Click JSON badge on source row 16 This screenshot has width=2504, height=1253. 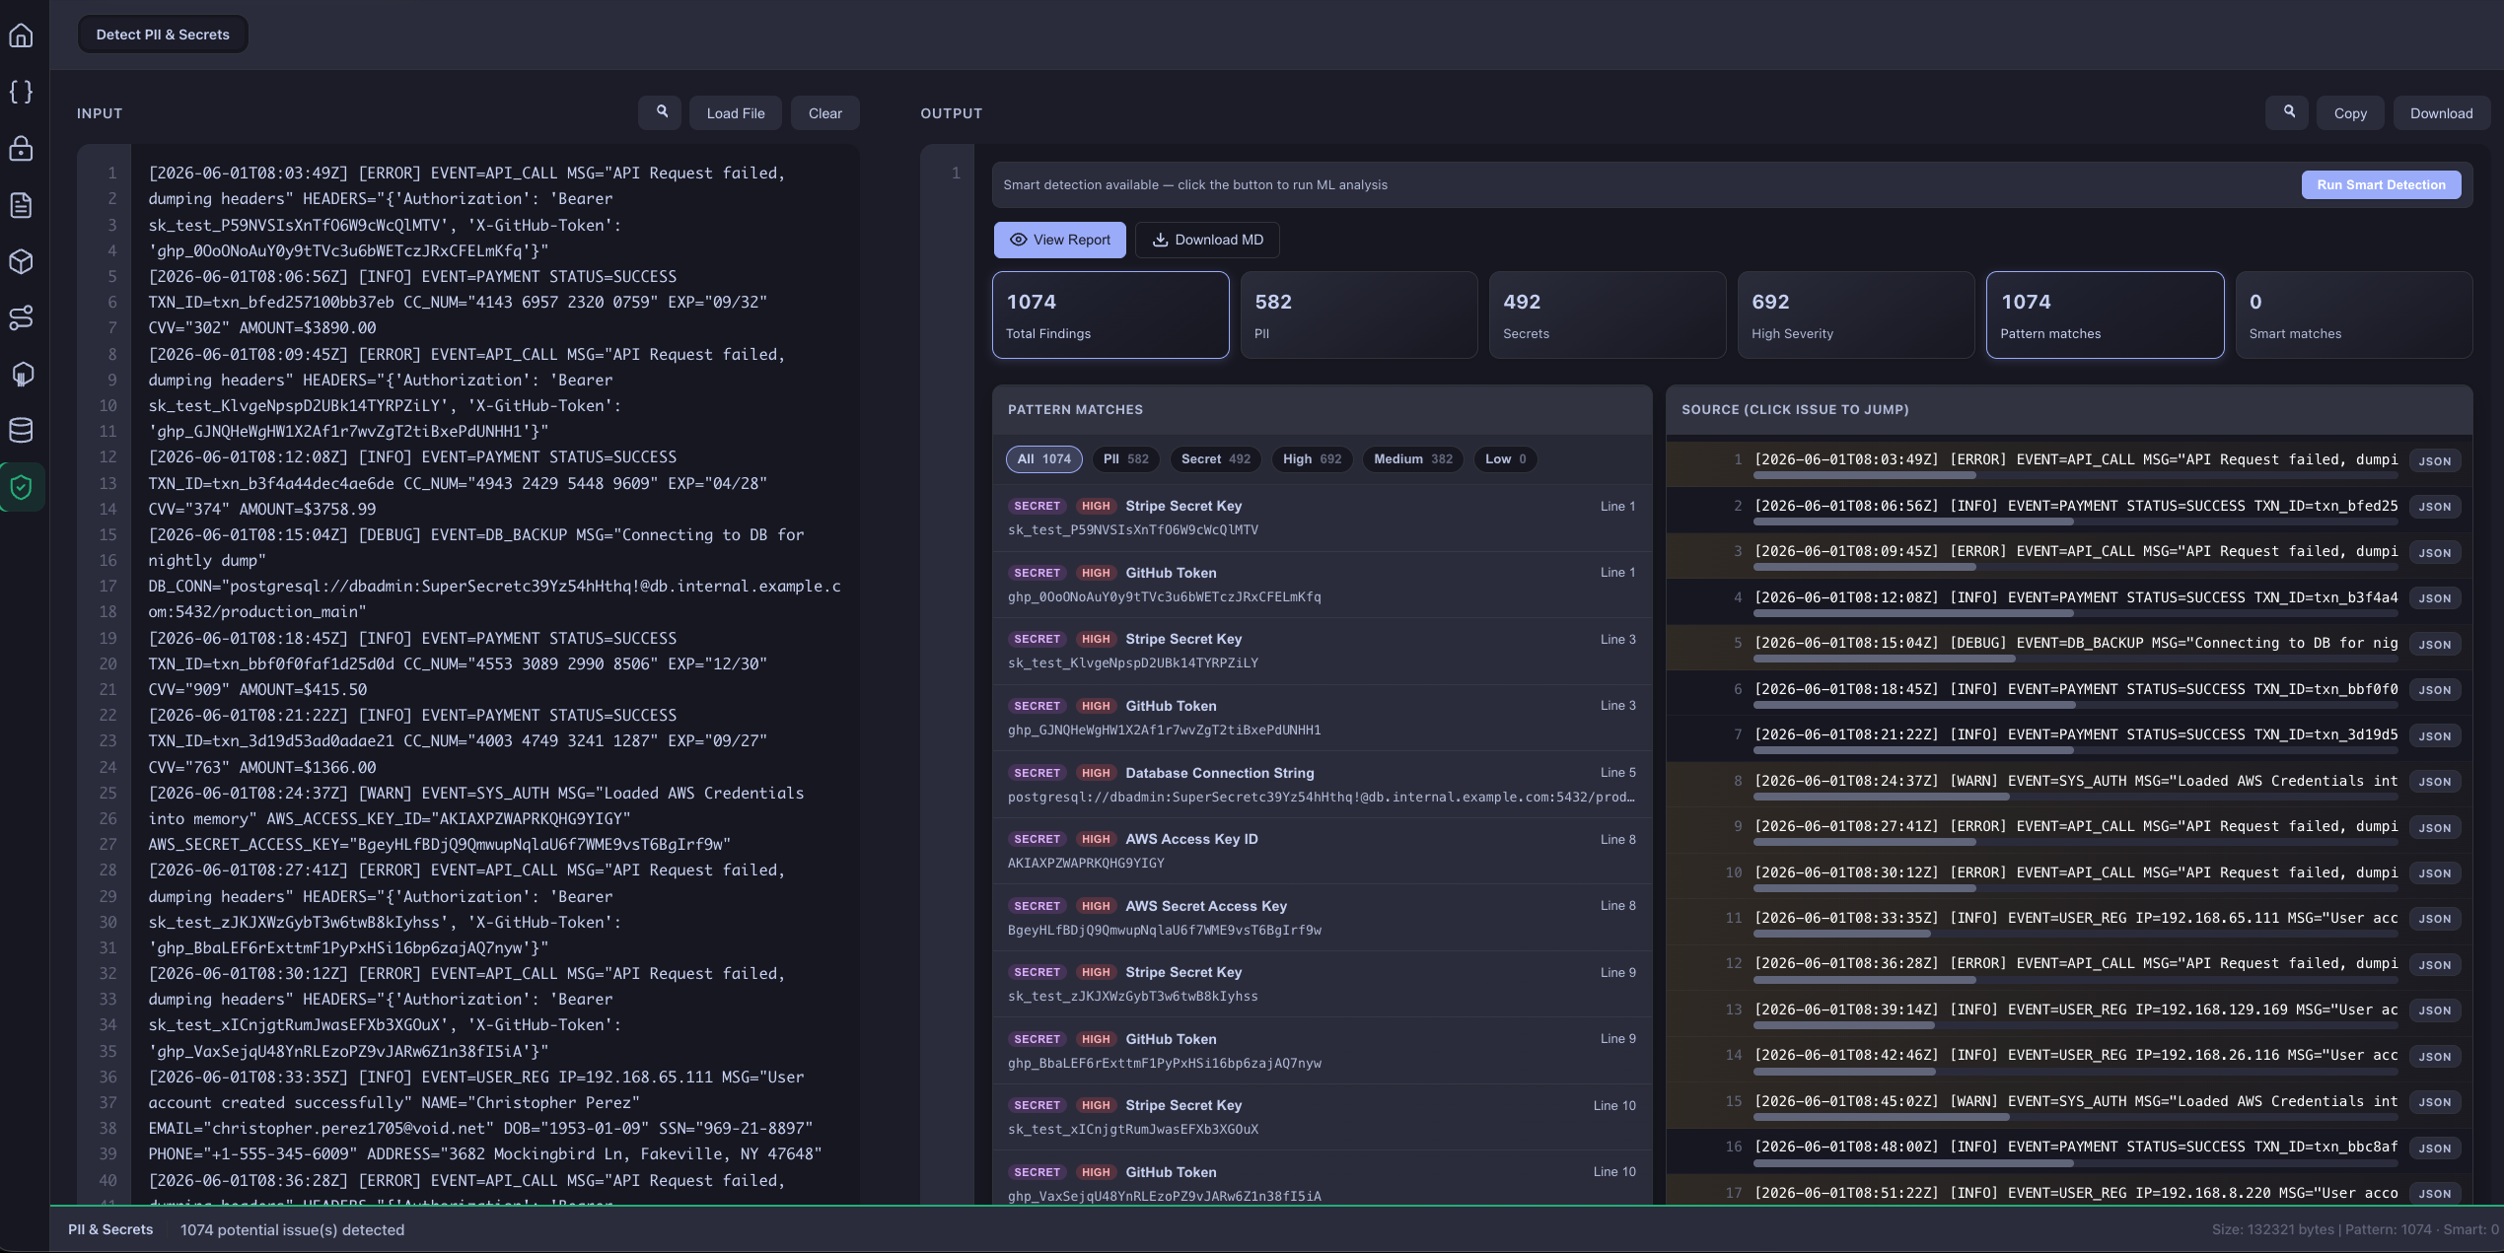point(2434,1149)
